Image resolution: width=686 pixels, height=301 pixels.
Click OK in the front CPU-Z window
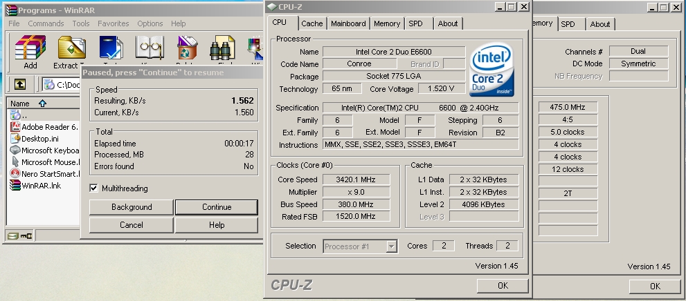503,285
